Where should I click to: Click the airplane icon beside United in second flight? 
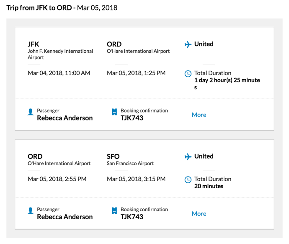188,157
